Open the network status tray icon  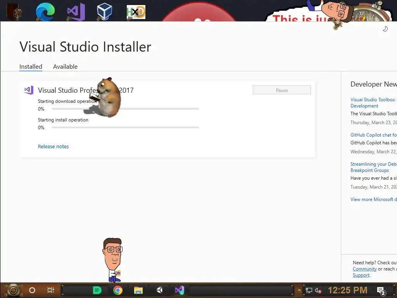click(x=309, y=290)
